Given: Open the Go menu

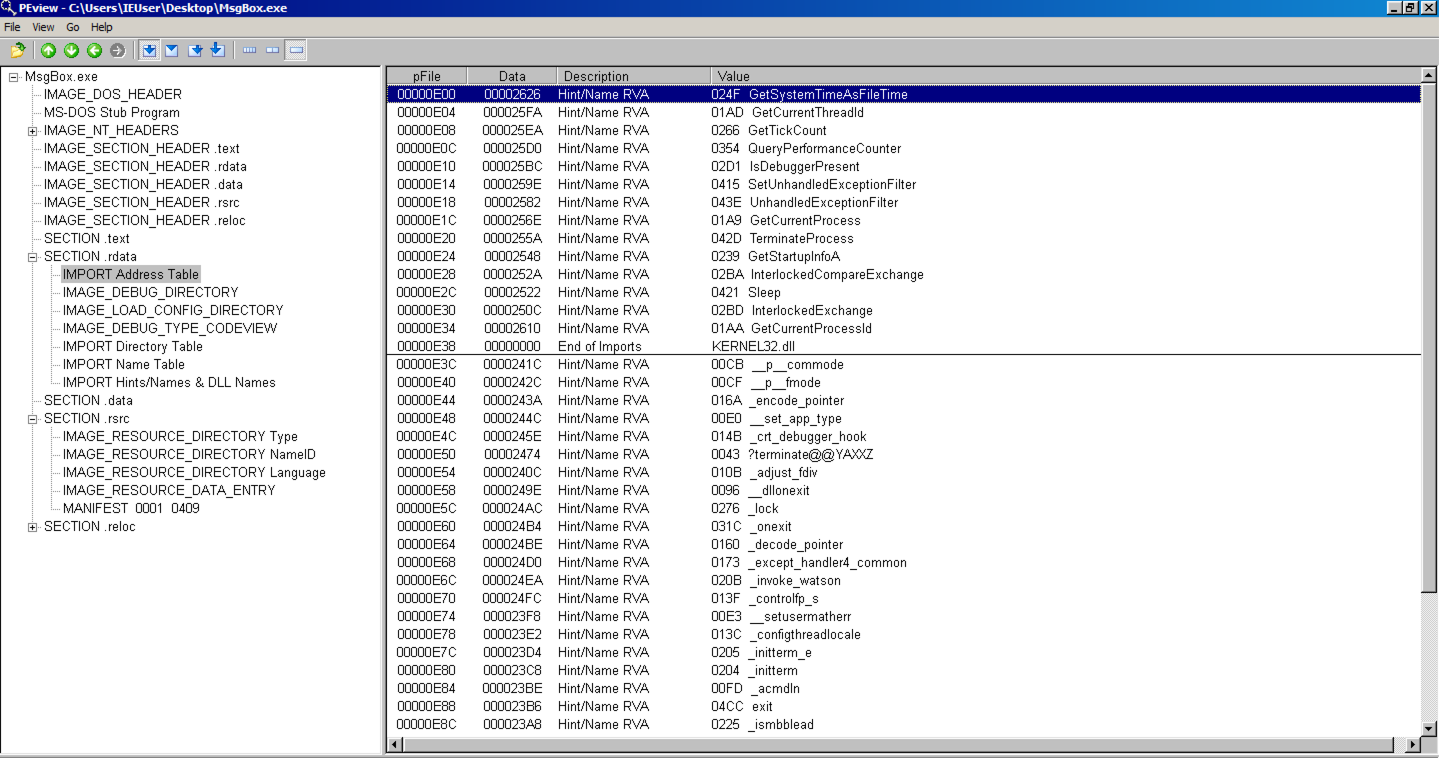Looking at the screenshot, I should pos(72,27).
